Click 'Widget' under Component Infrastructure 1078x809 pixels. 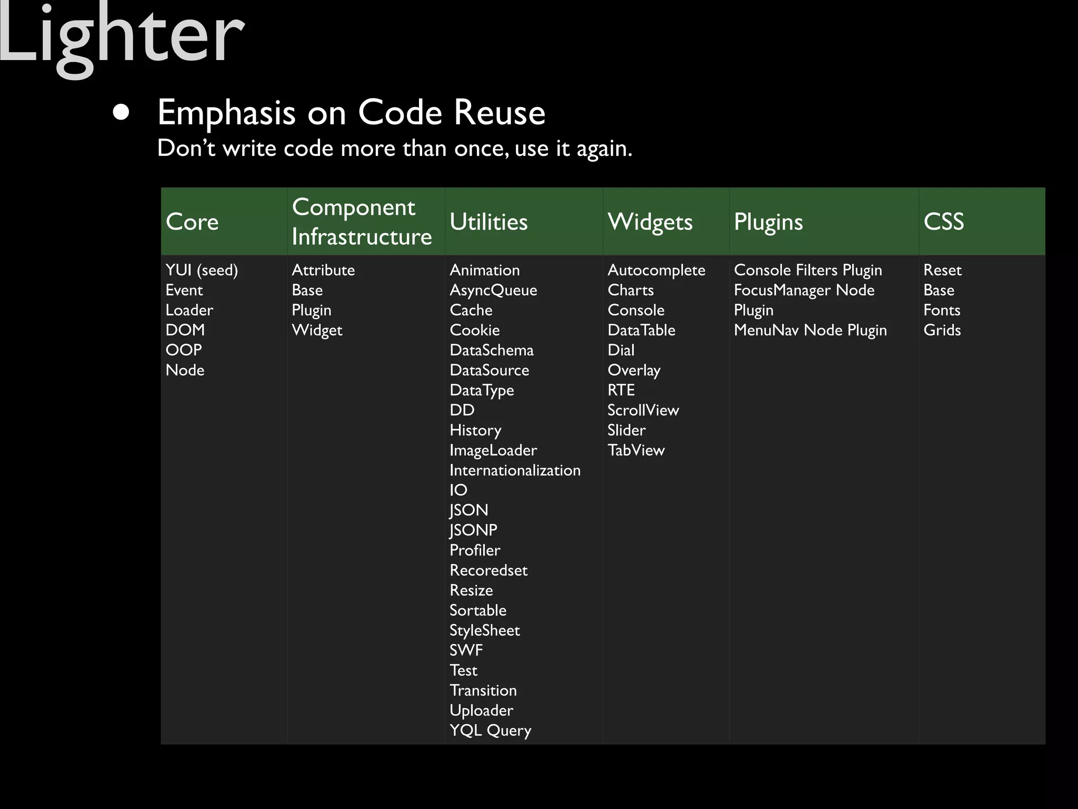point(317,331)
